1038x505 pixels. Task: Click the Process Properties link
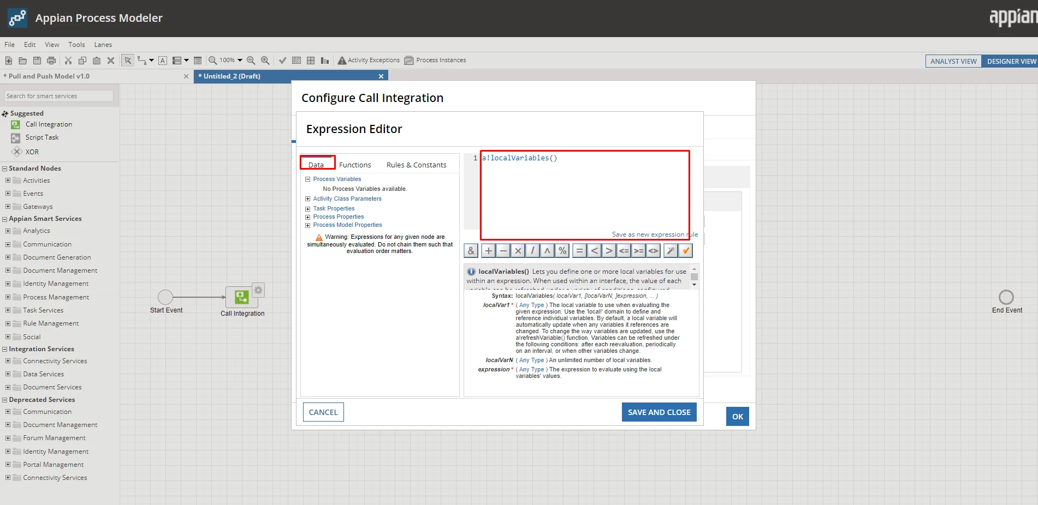tap(339, 217)
